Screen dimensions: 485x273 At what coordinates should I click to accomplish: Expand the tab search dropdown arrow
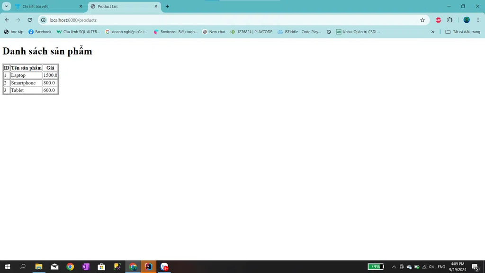coord(7,6)
